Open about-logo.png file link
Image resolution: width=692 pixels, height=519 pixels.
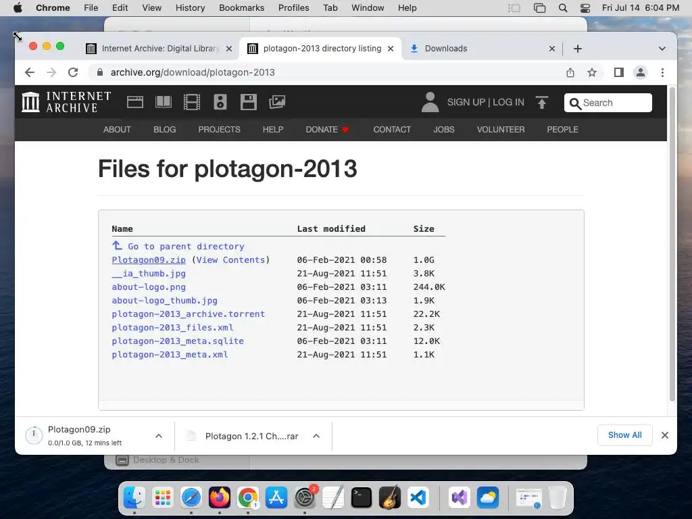coord(149,287)
